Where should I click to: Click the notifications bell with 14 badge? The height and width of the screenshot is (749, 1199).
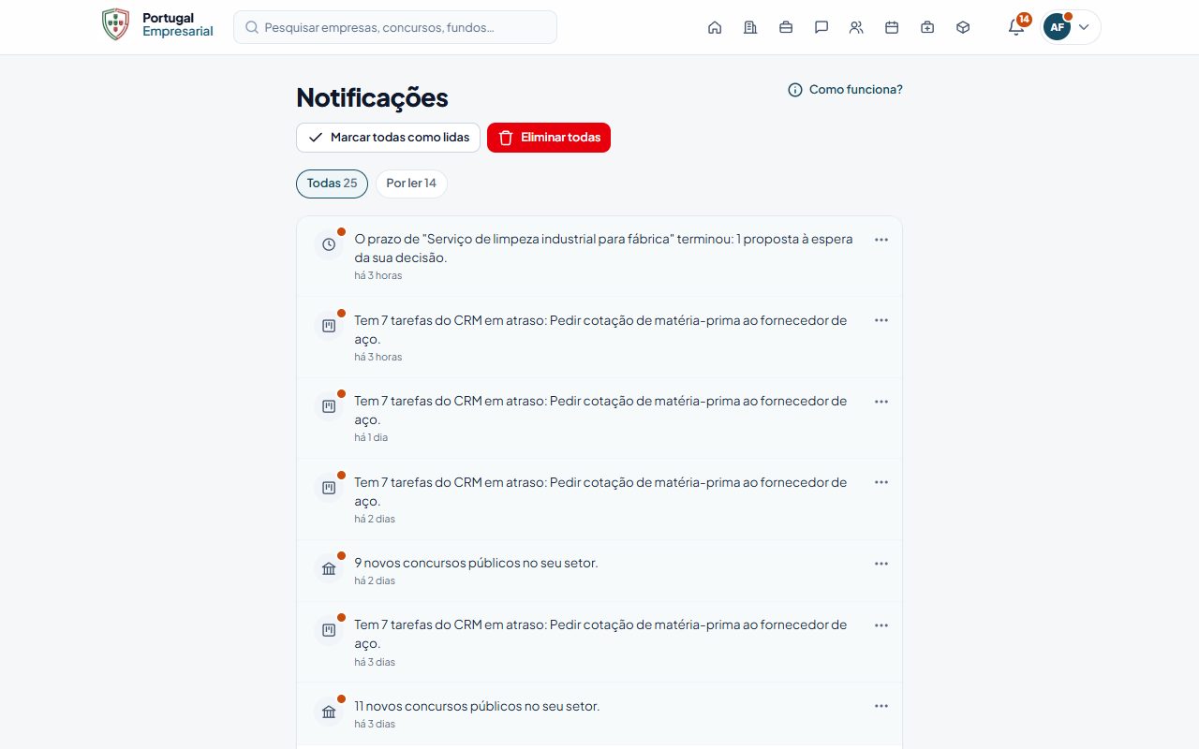coord(1017,26)
